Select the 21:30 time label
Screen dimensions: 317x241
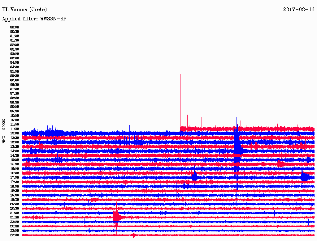tap(15, 217)
